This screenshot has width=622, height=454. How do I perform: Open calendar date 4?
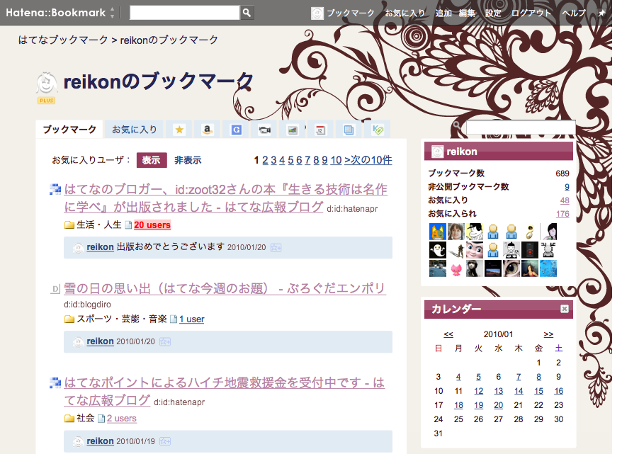(458, 377)
